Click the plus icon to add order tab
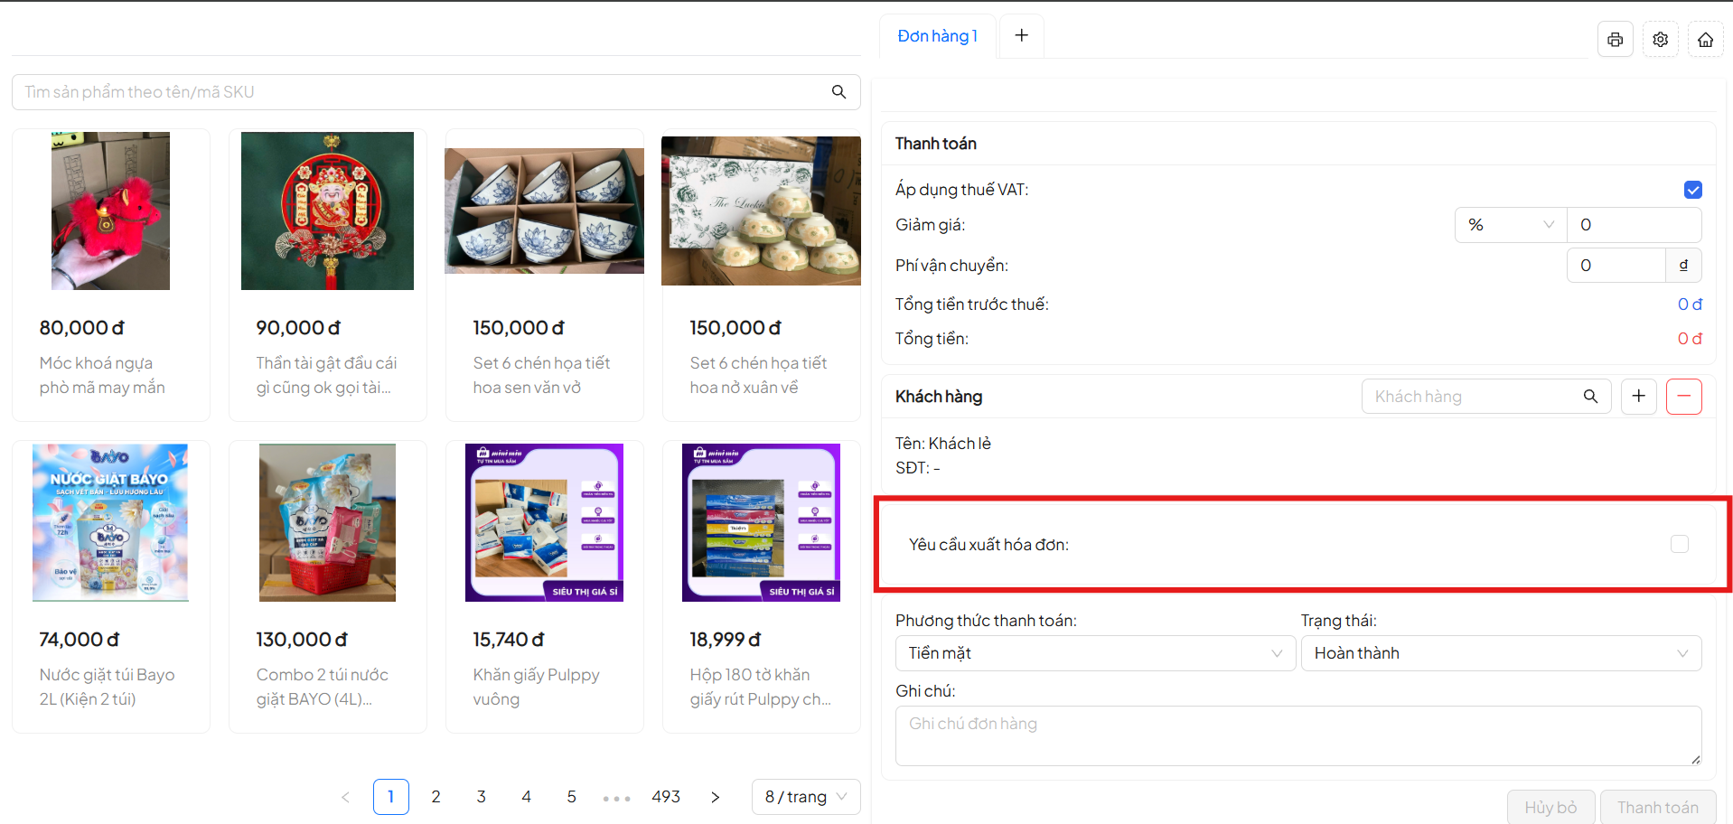Screen dimensions: 1733x824 1021,35
